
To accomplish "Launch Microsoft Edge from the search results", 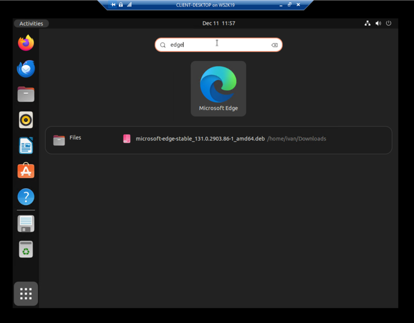I will [218, 88].
